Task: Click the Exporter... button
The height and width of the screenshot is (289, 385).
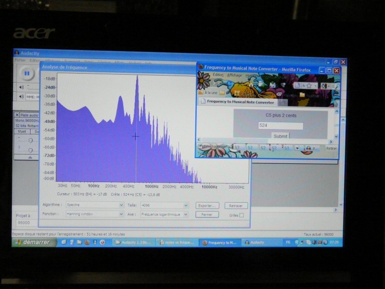Action: [207, 206]
